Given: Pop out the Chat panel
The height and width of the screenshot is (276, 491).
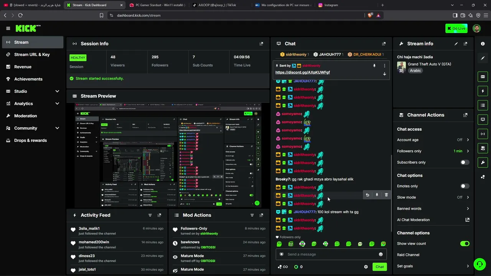Looking at the screenshot, I should [384, 44].
